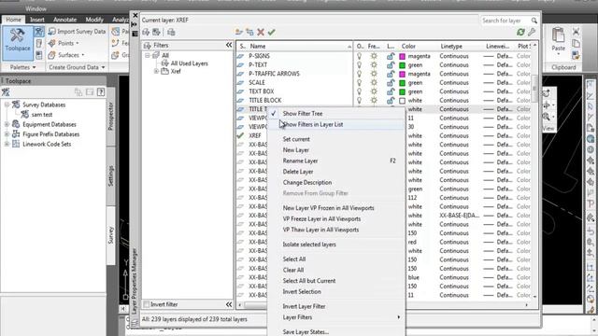Open the Toolspace palette button
598x336 pixels.
pos(18,43)
